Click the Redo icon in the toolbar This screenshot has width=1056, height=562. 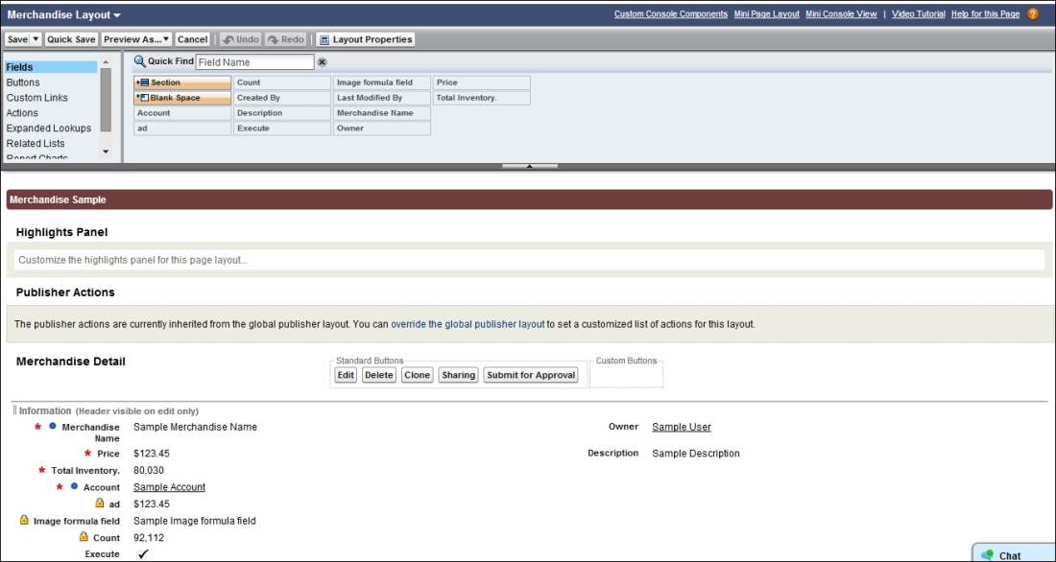pyautogui.click(x=286, y=39)
